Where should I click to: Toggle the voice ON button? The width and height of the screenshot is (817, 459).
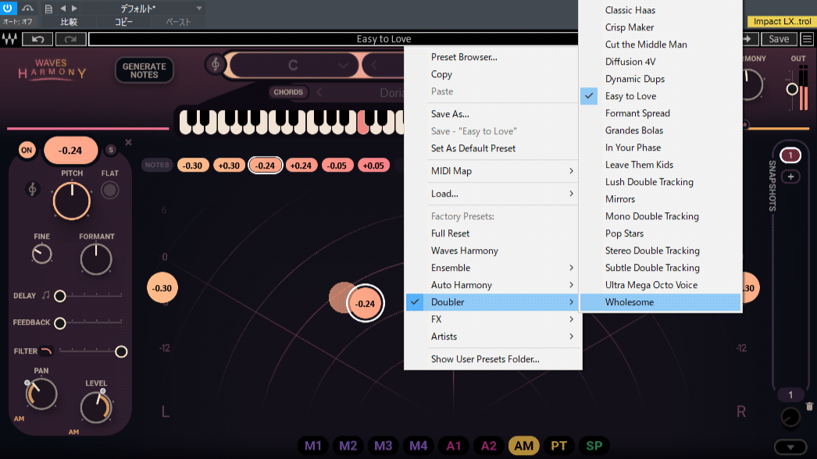pyautogui.click(x=27, y=150)
